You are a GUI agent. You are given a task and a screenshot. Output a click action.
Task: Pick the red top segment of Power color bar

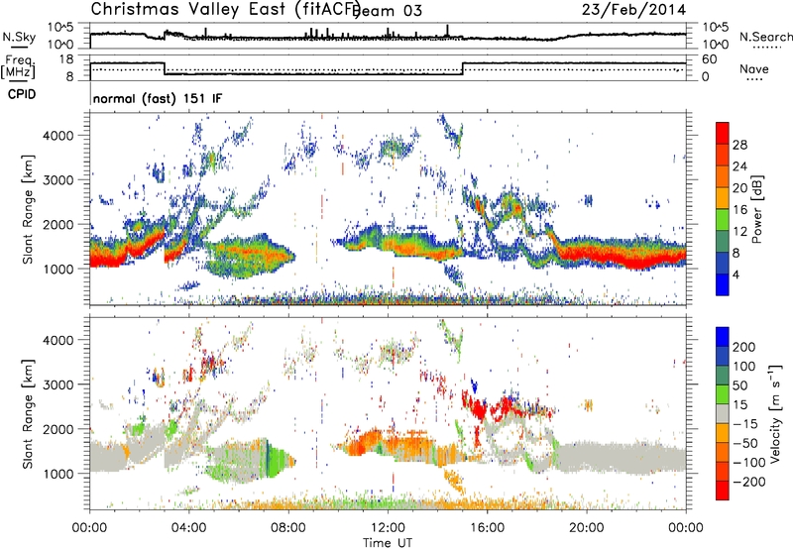pyautogui.click(x=723, y=133)
